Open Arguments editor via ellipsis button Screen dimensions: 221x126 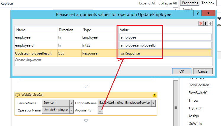click(x=101, y=110)
